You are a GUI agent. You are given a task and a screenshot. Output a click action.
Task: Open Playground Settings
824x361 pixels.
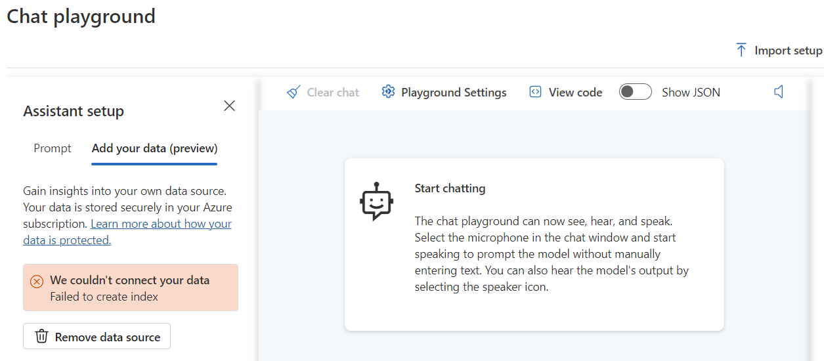pos(444,93)
